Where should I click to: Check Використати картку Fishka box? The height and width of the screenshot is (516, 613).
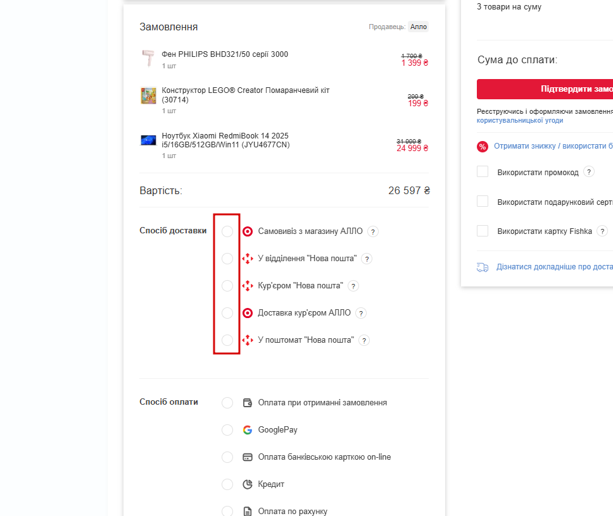[483, 231]
